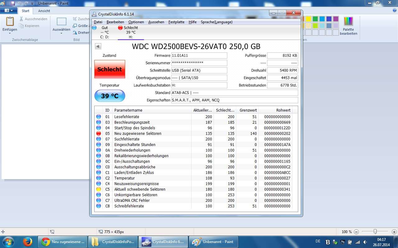
Task: Click the Rohwert column header
Action: 275,110
